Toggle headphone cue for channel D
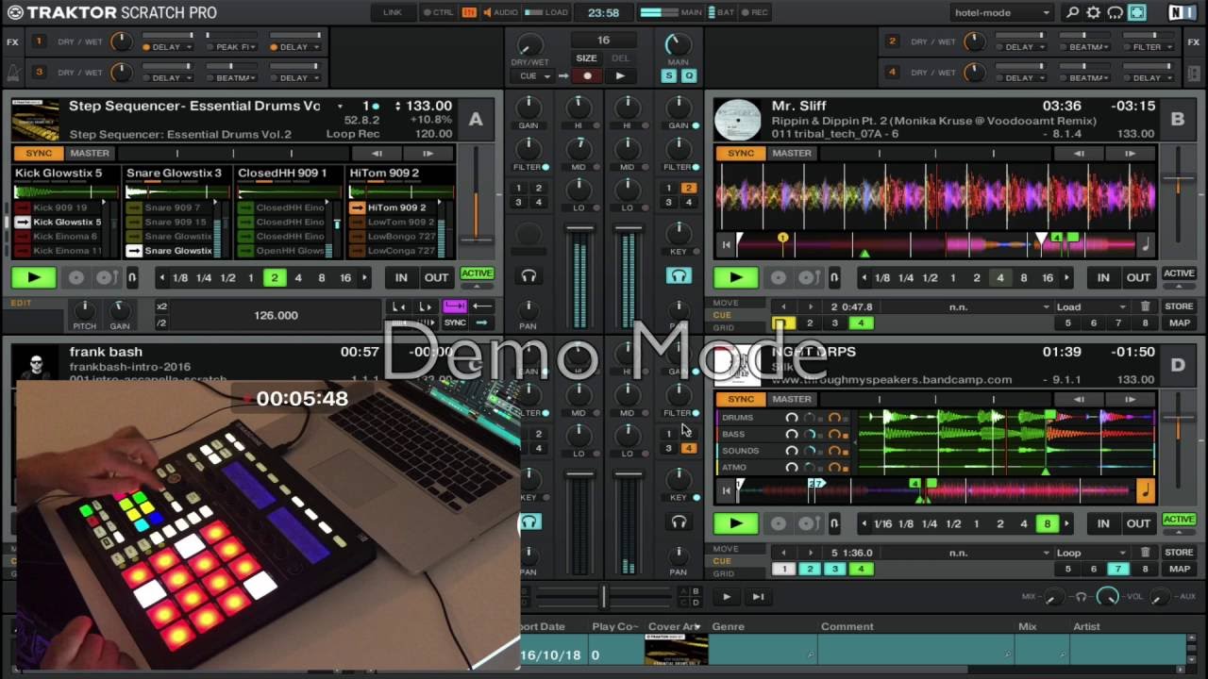The image size is (1208, 679). (x=678, y=522)
